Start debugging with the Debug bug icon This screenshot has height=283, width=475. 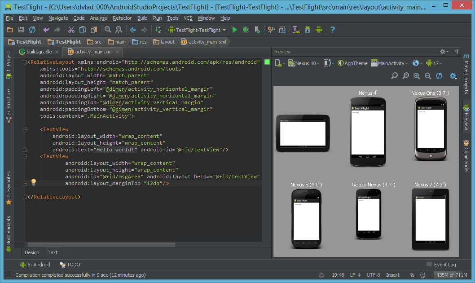pyautogui.click(x=246, y=30)
